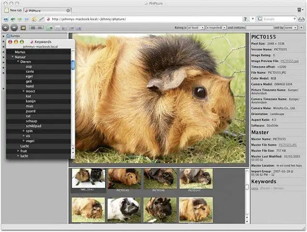Open the IMG_3541 thumbnail
Viewport: 307px width, 232px height.
point(89,178)
